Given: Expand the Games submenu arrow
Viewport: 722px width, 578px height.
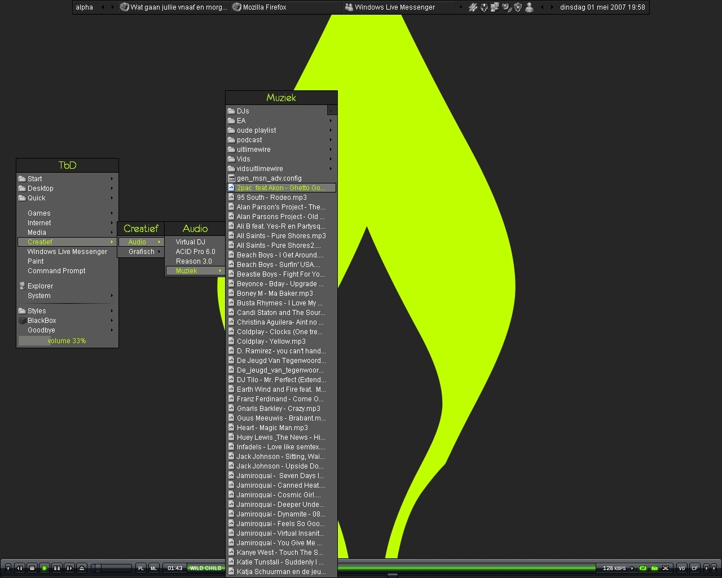Looking at the screenshot, I should [112, 213].
